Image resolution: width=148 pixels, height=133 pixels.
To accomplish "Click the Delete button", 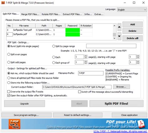I will point(132,31).
